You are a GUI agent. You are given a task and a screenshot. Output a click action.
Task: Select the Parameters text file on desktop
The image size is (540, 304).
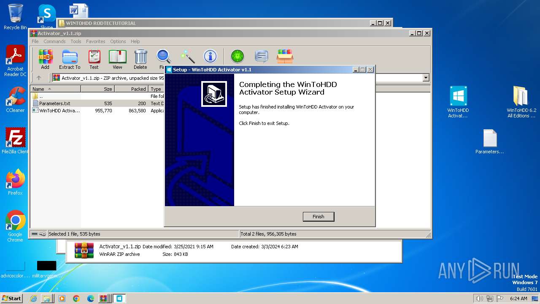pos(489,141)
